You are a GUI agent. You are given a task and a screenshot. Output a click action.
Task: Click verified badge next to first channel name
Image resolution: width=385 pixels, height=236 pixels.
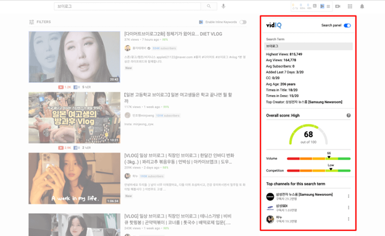(149, 48)
